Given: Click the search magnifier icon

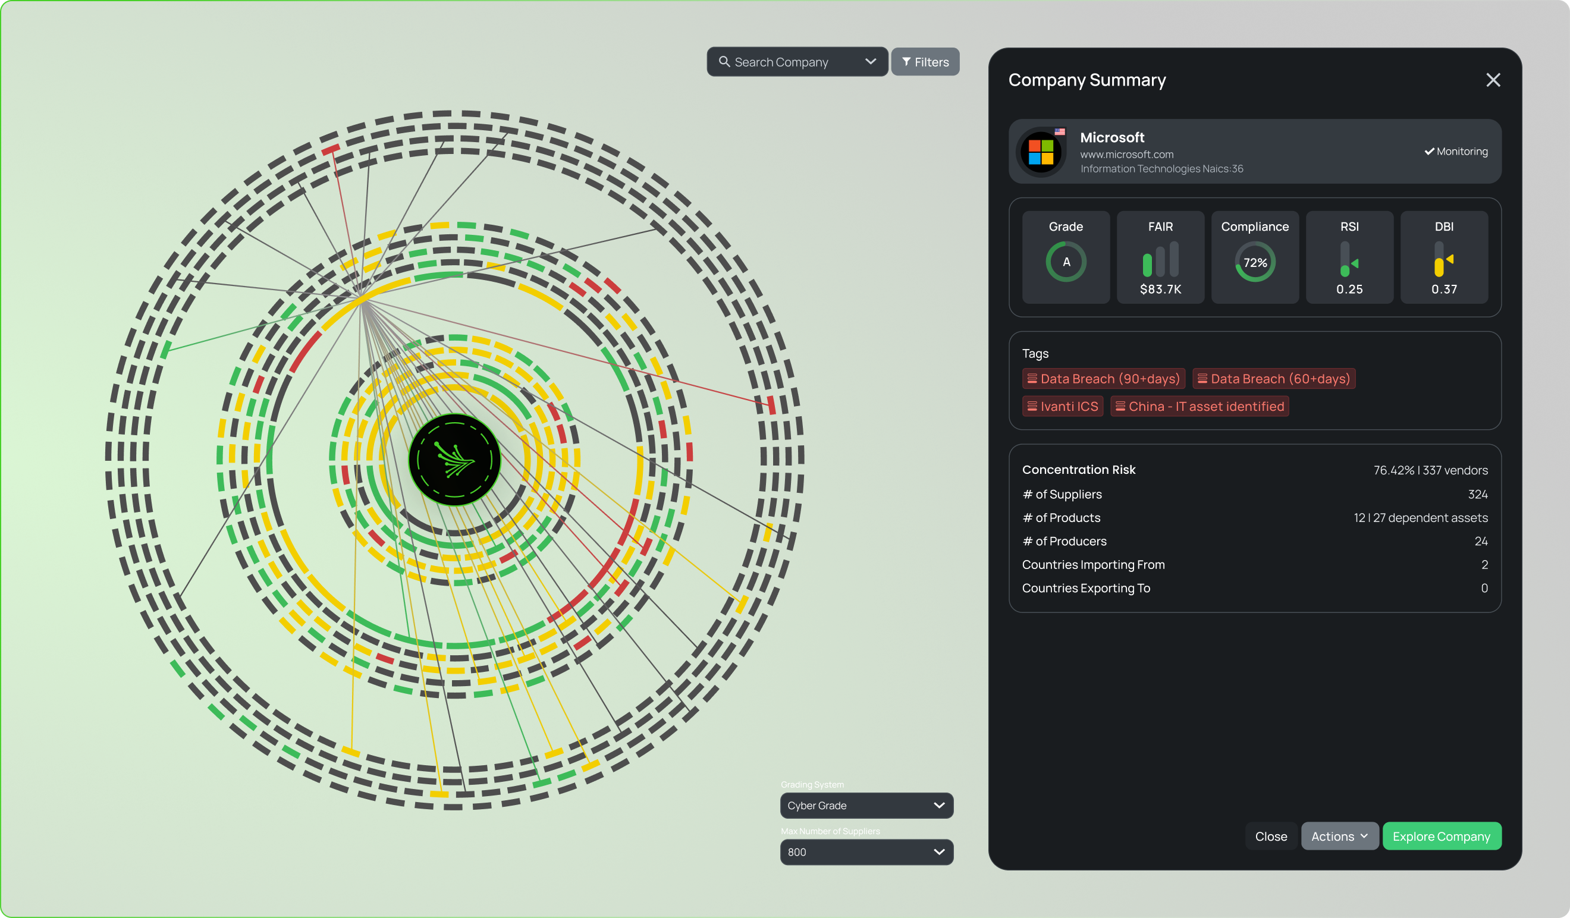Looking at the screenshot, I should click(x=724, y=62).
